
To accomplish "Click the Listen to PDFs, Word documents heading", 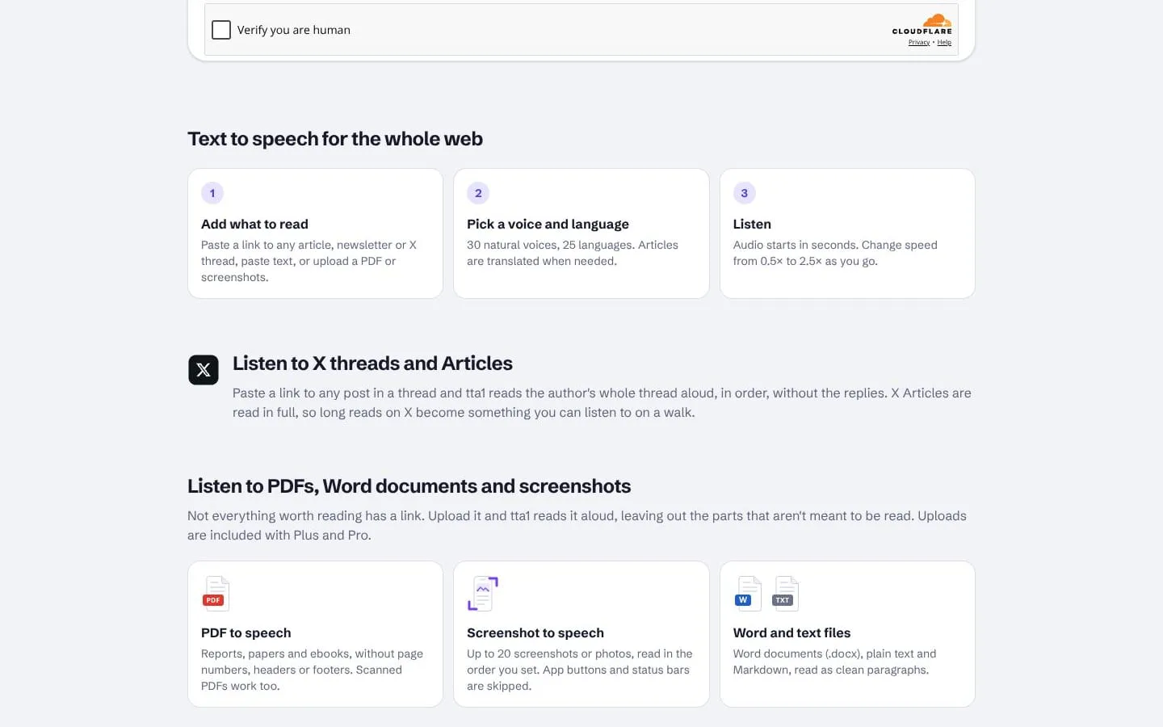I will click(409, 486).
